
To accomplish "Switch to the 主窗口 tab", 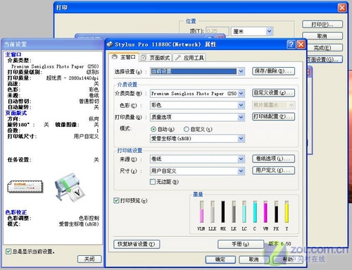I will (124, 57).
